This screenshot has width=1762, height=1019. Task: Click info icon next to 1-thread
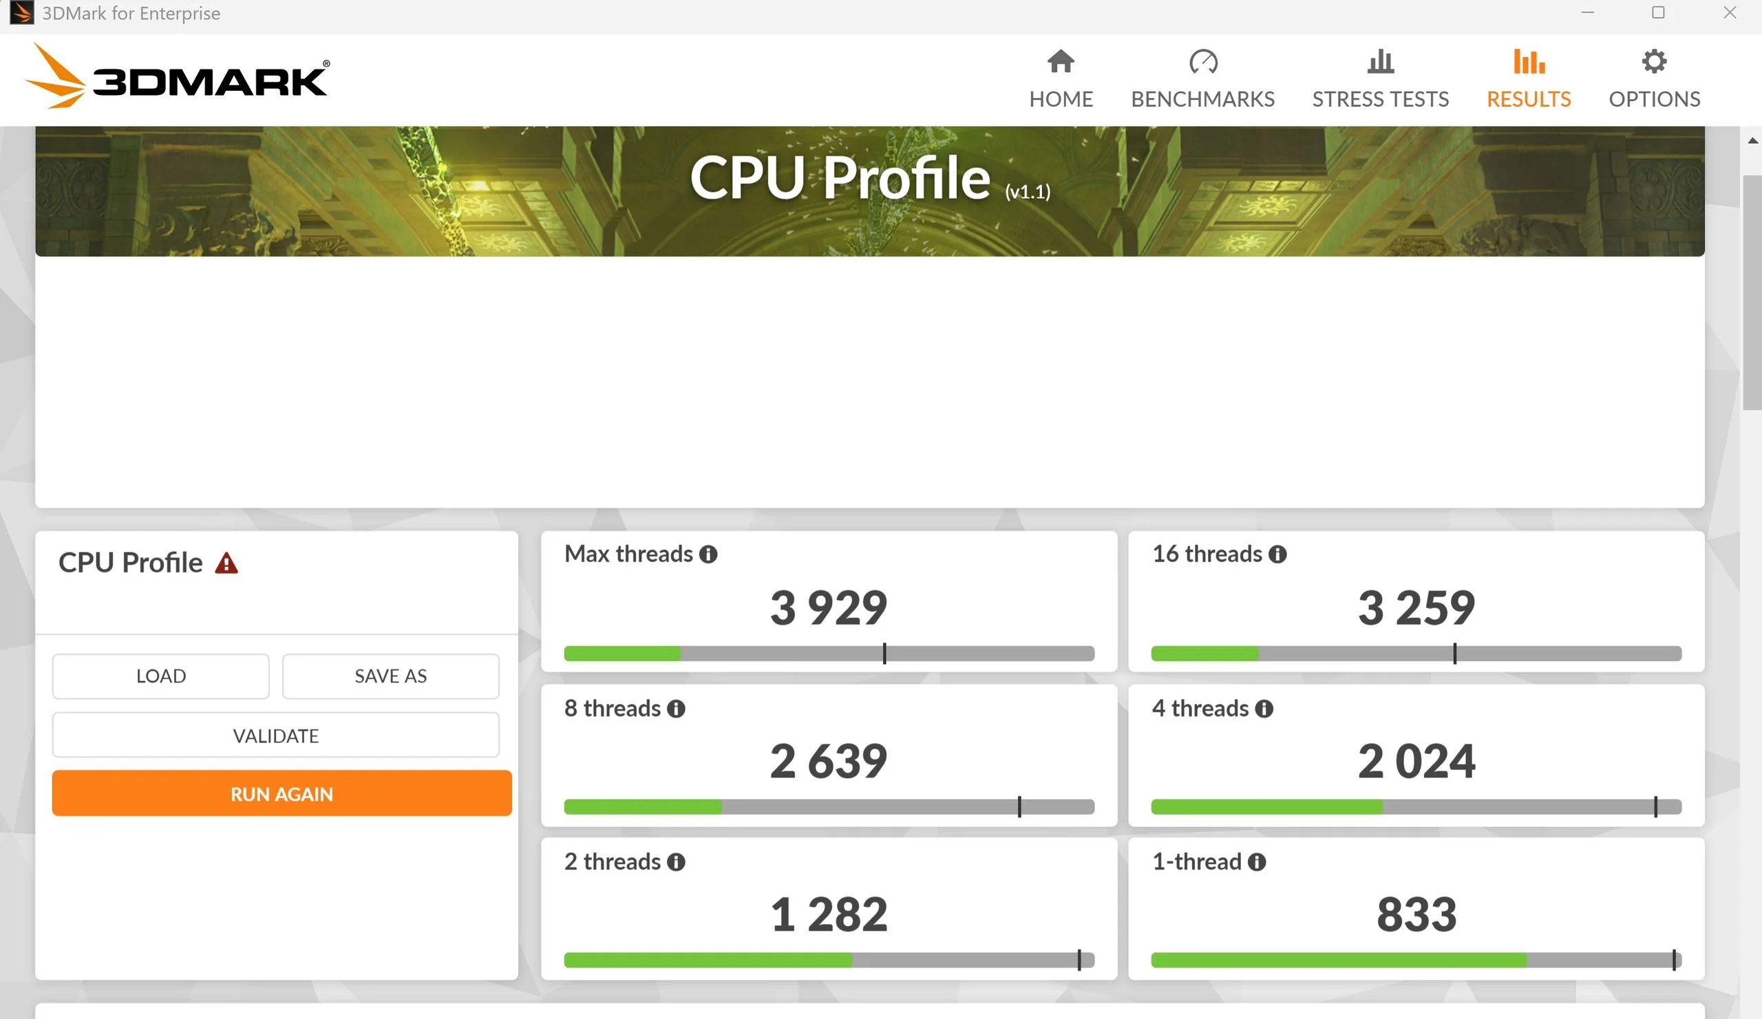pyautogui.click(x=1257, y=861)
